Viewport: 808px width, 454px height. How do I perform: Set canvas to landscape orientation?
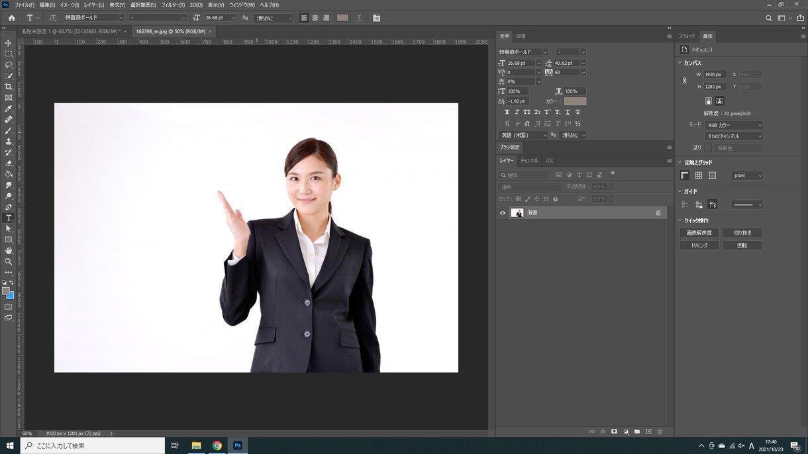(719, 101)
